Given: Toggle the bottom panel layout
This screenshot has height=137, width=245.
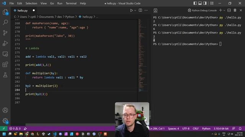Looking at the screenshot, I should [x=200, y=3].
